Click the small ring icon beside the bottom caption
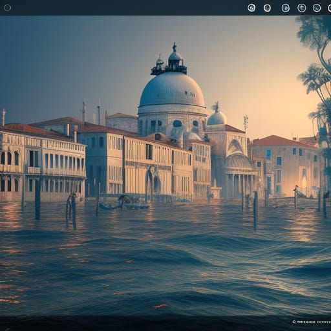Viewport: 331px width, 331px height. [x=294, y=322]
